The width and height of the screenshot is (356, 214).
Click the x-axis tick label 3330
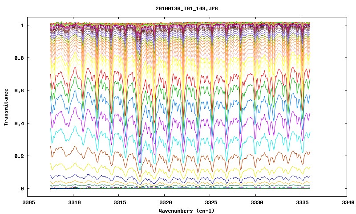coord(256,202)
